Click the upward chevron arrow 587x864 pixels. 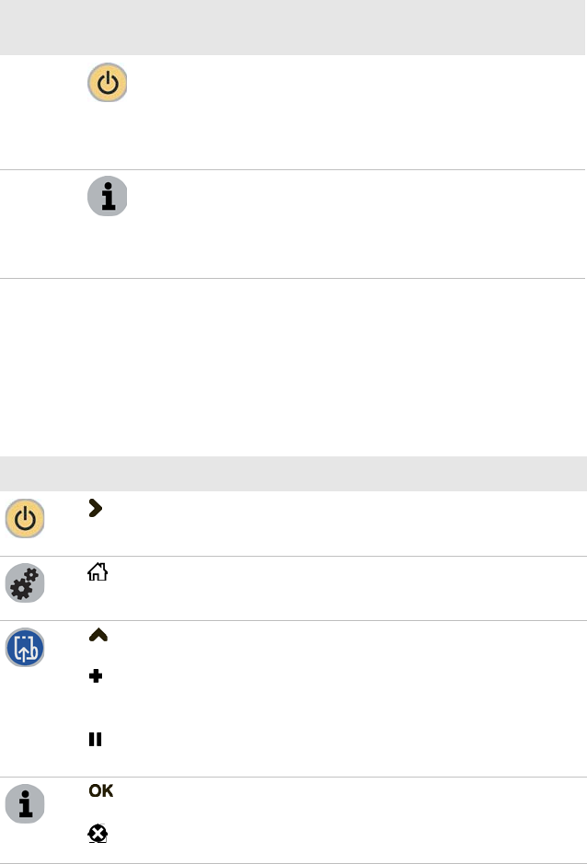click(96, 637)
